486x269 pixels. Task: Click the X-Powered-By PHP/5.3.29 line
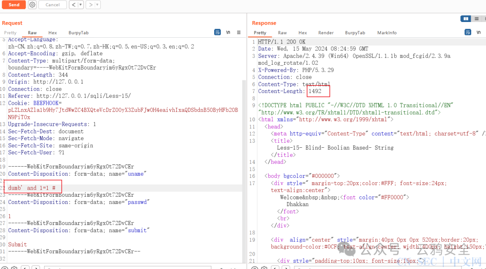[296, 70]
